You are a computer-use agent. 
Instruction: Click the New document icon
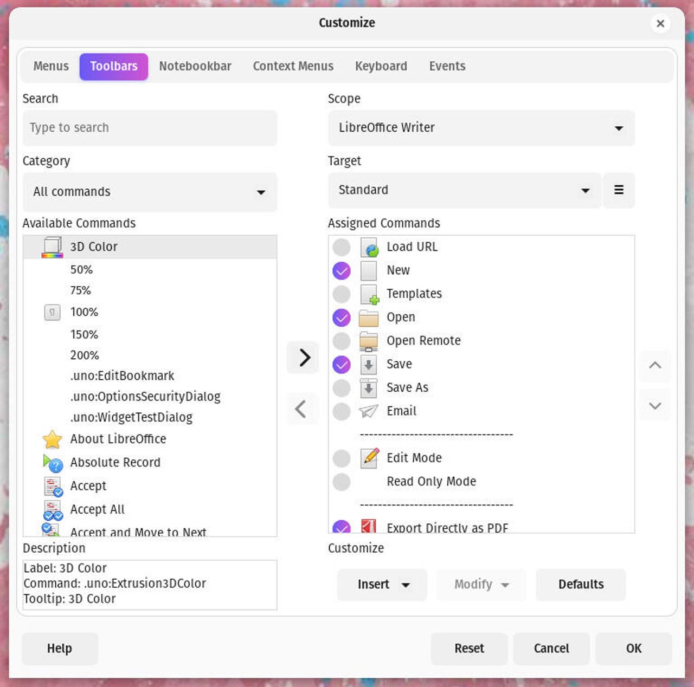pos(369,270)
